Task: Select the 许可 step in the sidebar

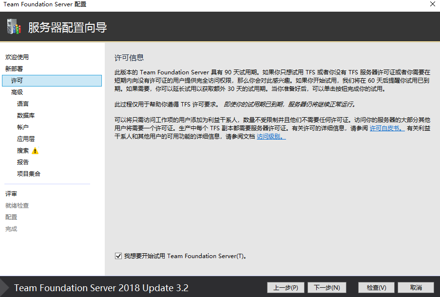Action: tap(52, 81)
